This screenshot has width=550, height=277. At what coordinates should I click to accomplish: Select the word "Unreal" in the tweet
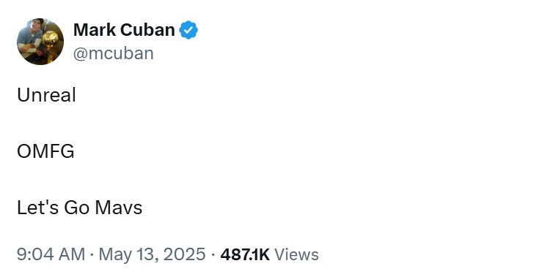tap(46, 95)
